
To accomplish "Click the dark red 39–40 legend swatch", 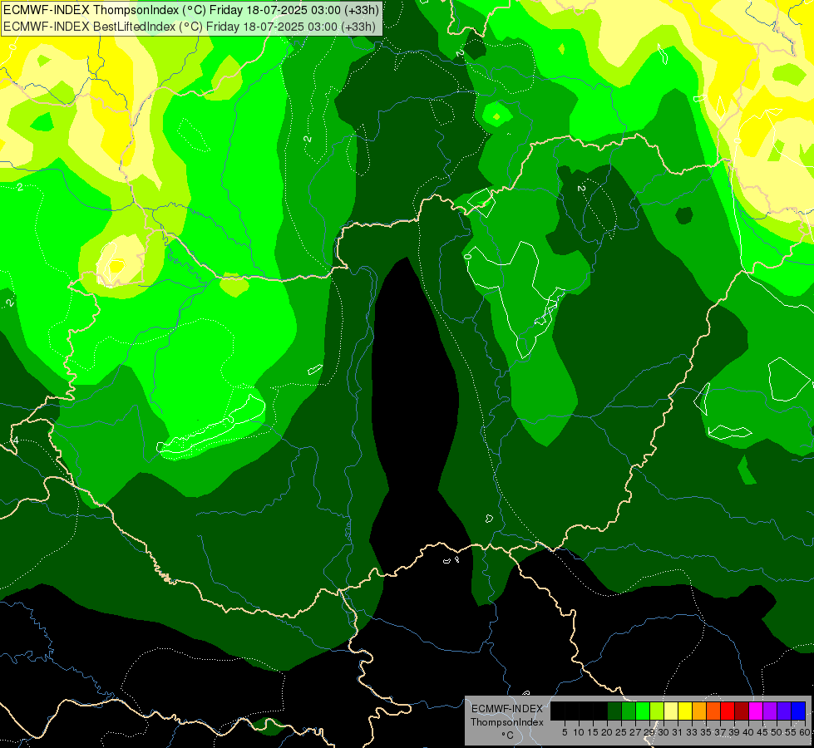I will point(742,711).
